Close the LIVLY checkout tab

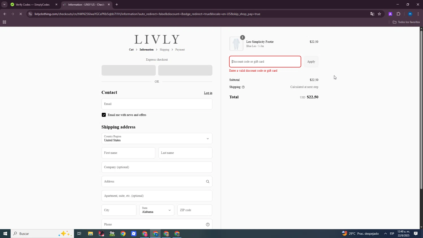[x=109, y=5]
